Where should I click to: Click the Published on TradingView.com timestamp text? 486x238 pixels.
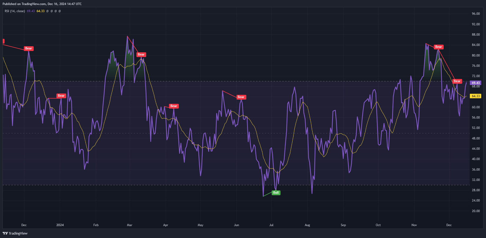[x=42, y=4]
